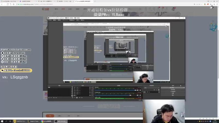Open scene transition properties gear
The width and height of the screenshot is (219, 123).
[x=159, y=90]
